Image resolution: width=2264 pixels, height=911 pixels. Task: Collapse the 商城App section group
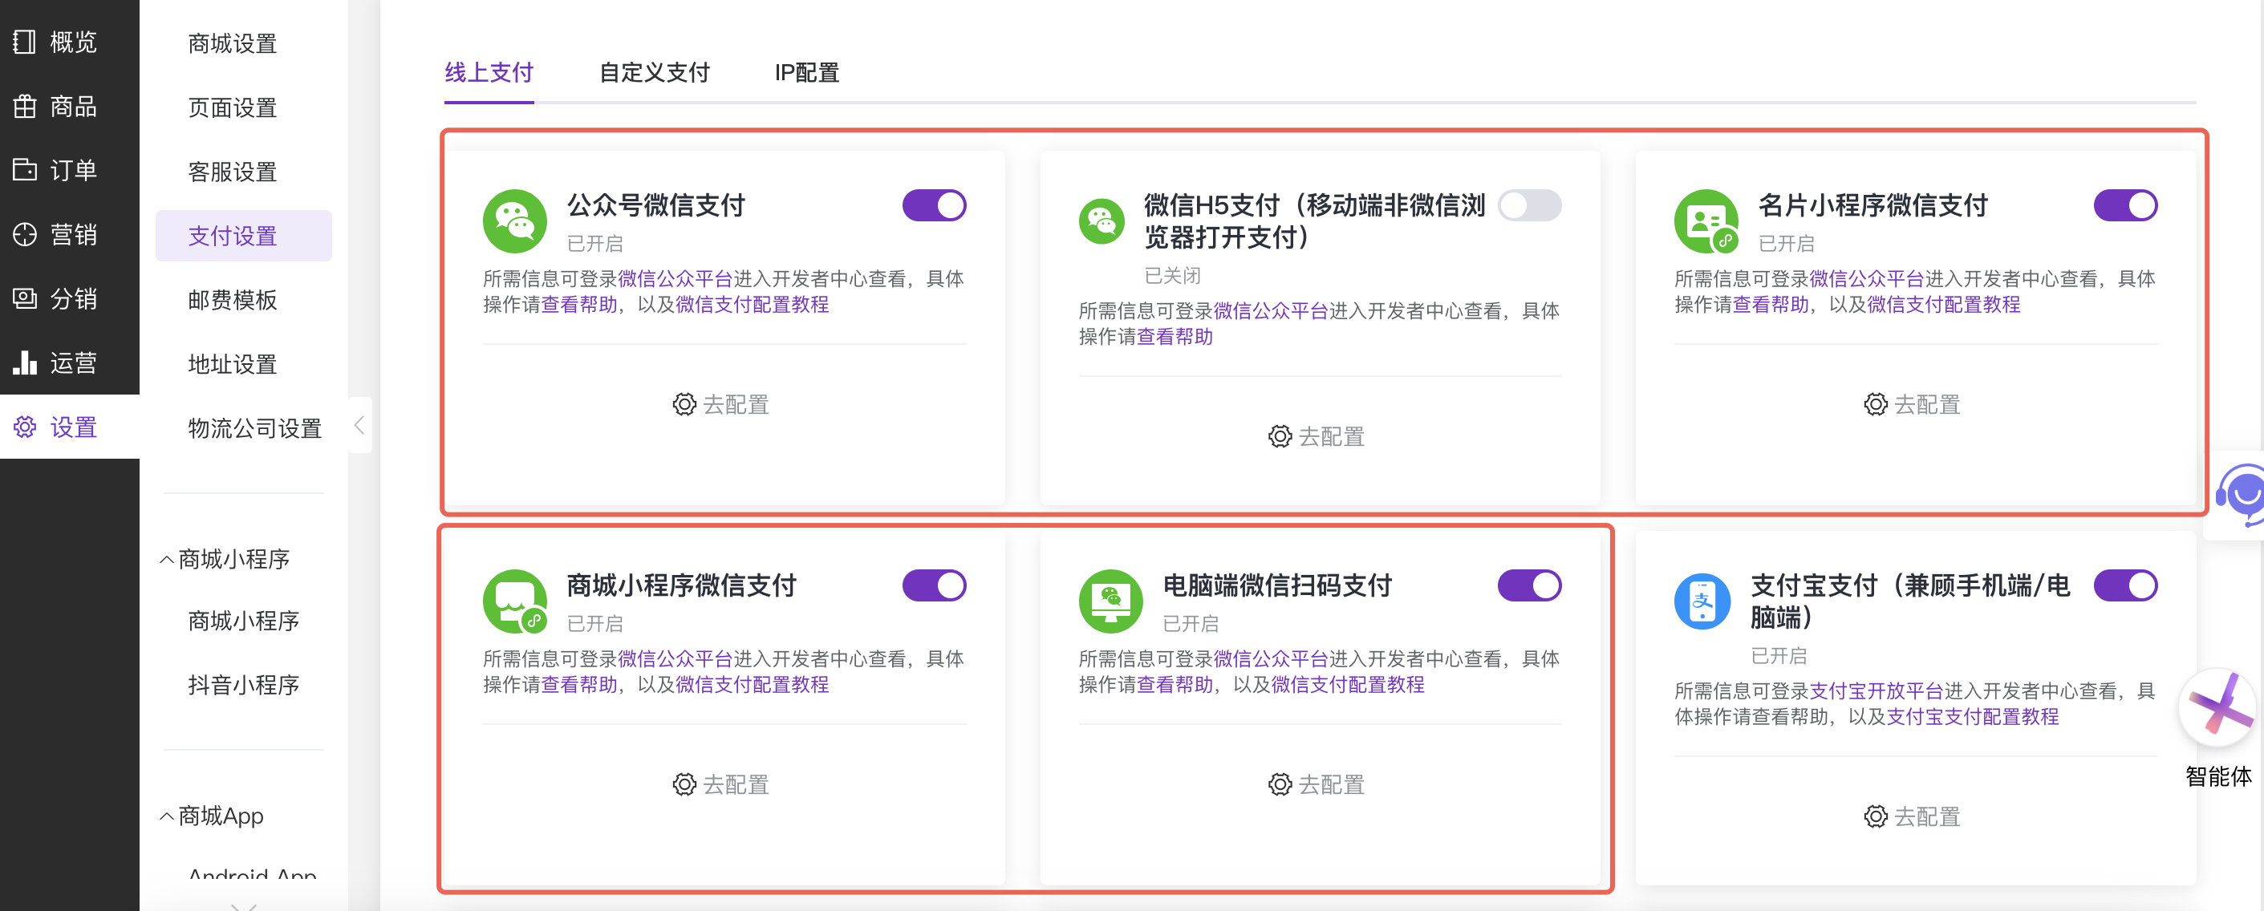tap(167, 816)
